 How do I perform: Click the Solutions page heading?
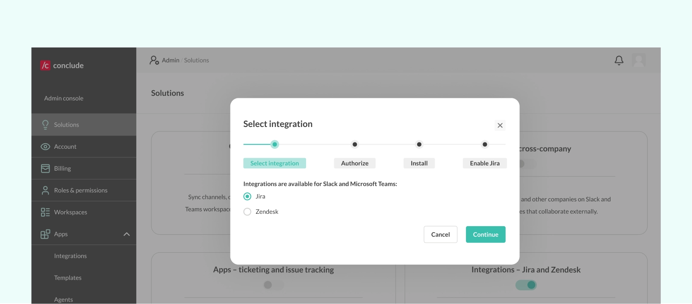(x=168, y=93)
